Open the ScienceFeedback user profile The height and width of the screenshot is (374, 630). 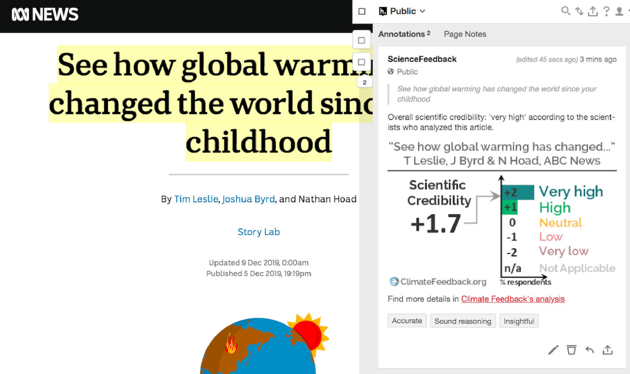tap(422, 59)
